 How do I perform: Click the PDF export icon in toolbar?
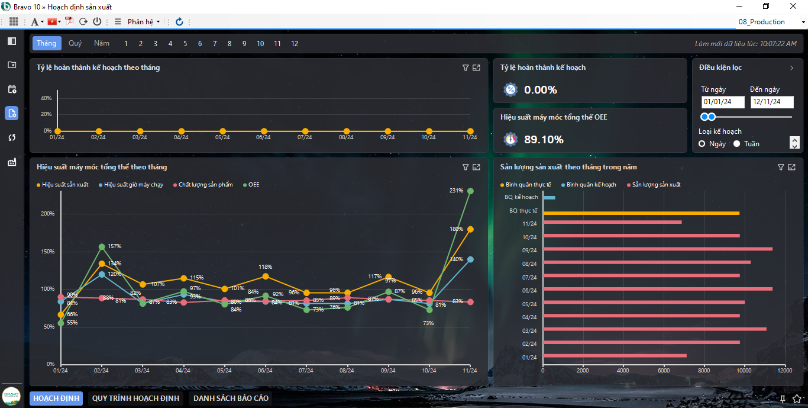coord(69,21)
